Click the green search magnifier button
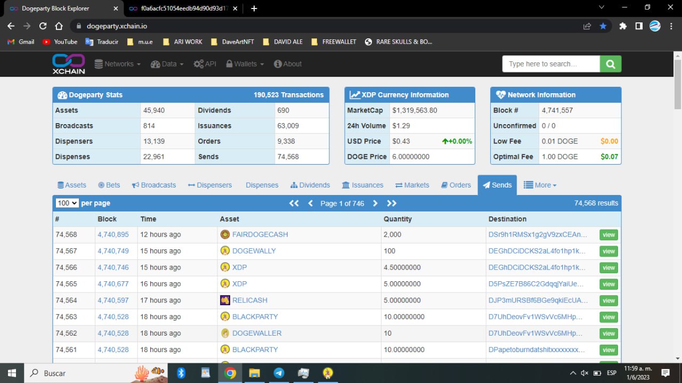 pyautogui.click(x=611, y=64)
